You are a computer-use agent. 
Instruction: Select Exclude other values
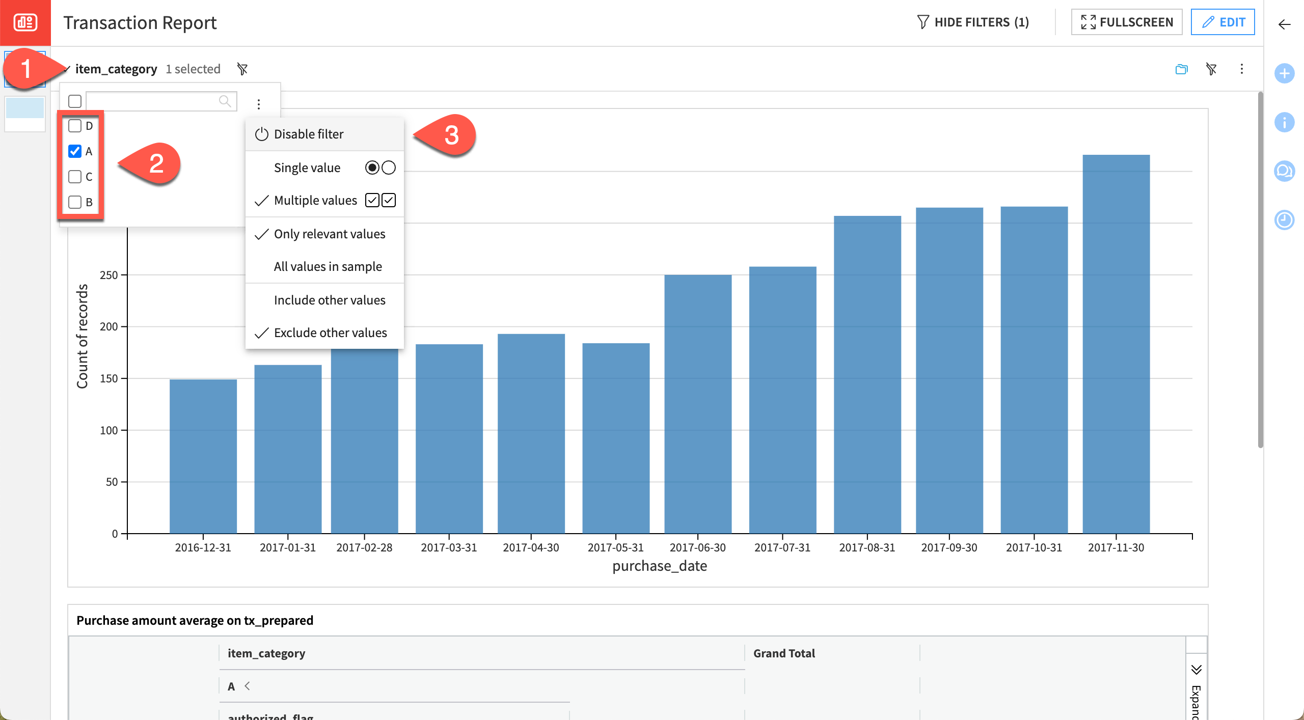tap(324, 333)
